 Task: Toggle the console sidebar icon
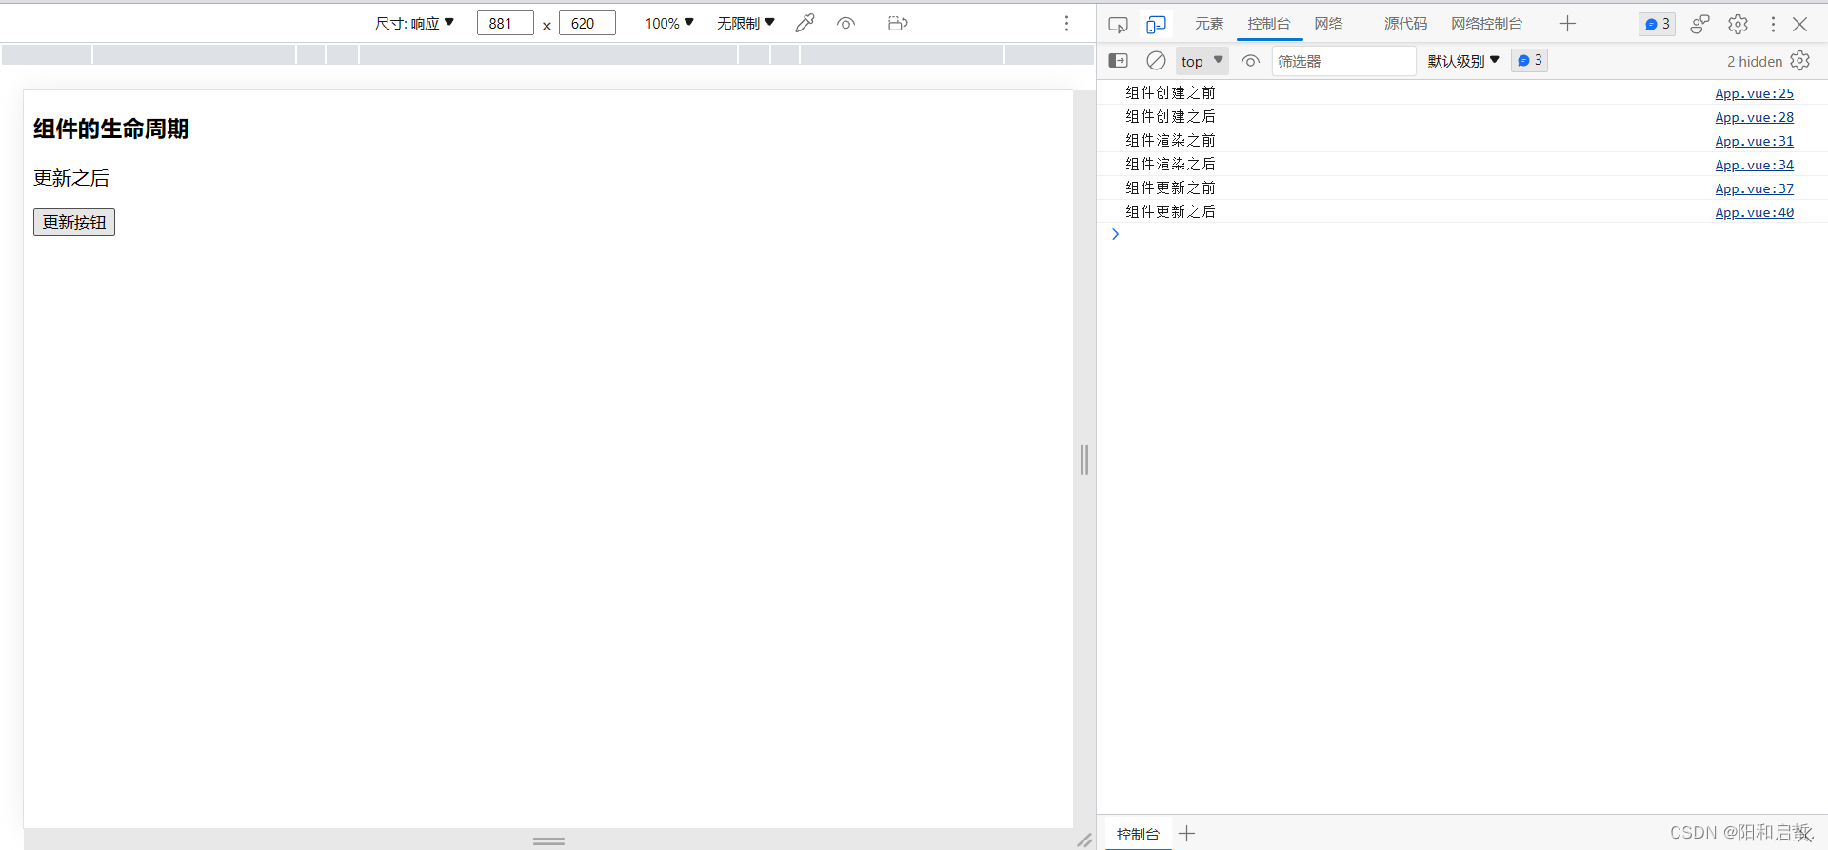(x=1118, y=61)
